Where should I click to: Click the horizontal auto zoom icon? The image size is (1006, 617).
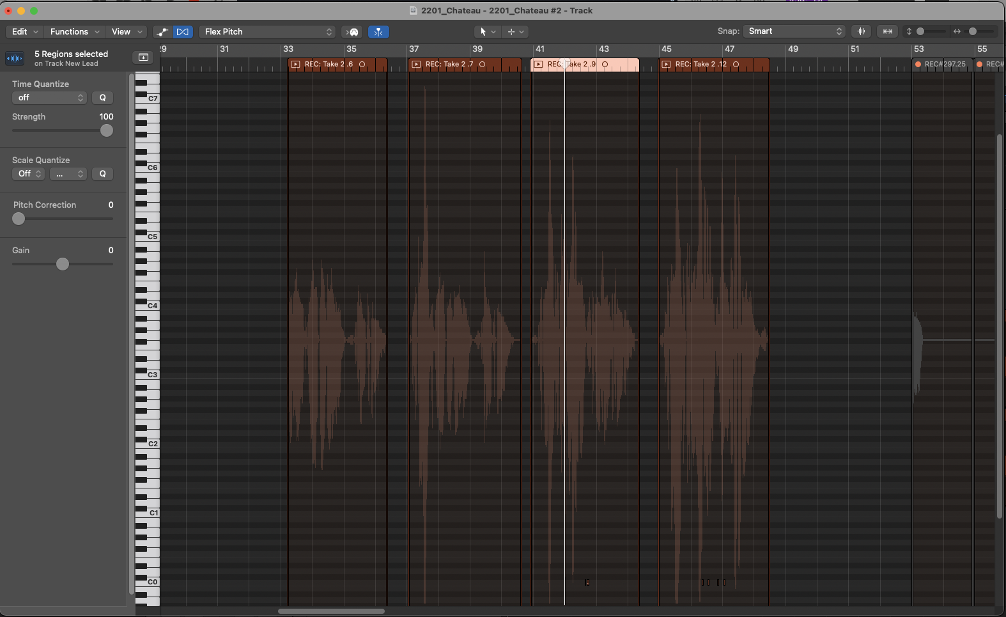point(888,31)
